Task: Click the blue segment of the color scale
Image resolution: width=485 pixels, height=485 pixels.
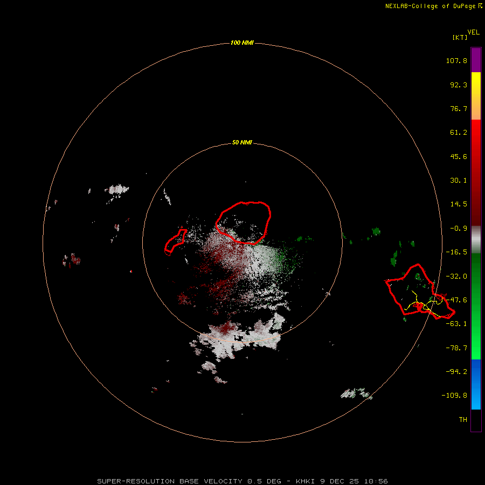Action: (476, 384)
